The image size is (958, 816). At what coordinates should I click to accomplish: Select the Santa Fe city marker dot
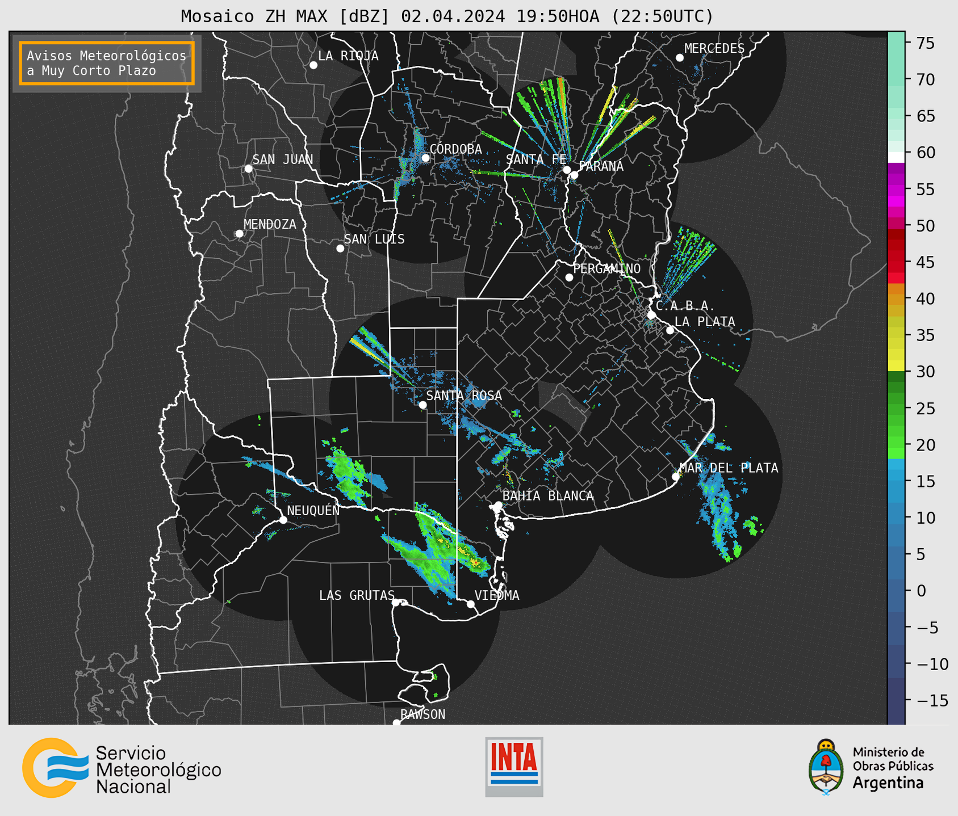pos(567,170)
